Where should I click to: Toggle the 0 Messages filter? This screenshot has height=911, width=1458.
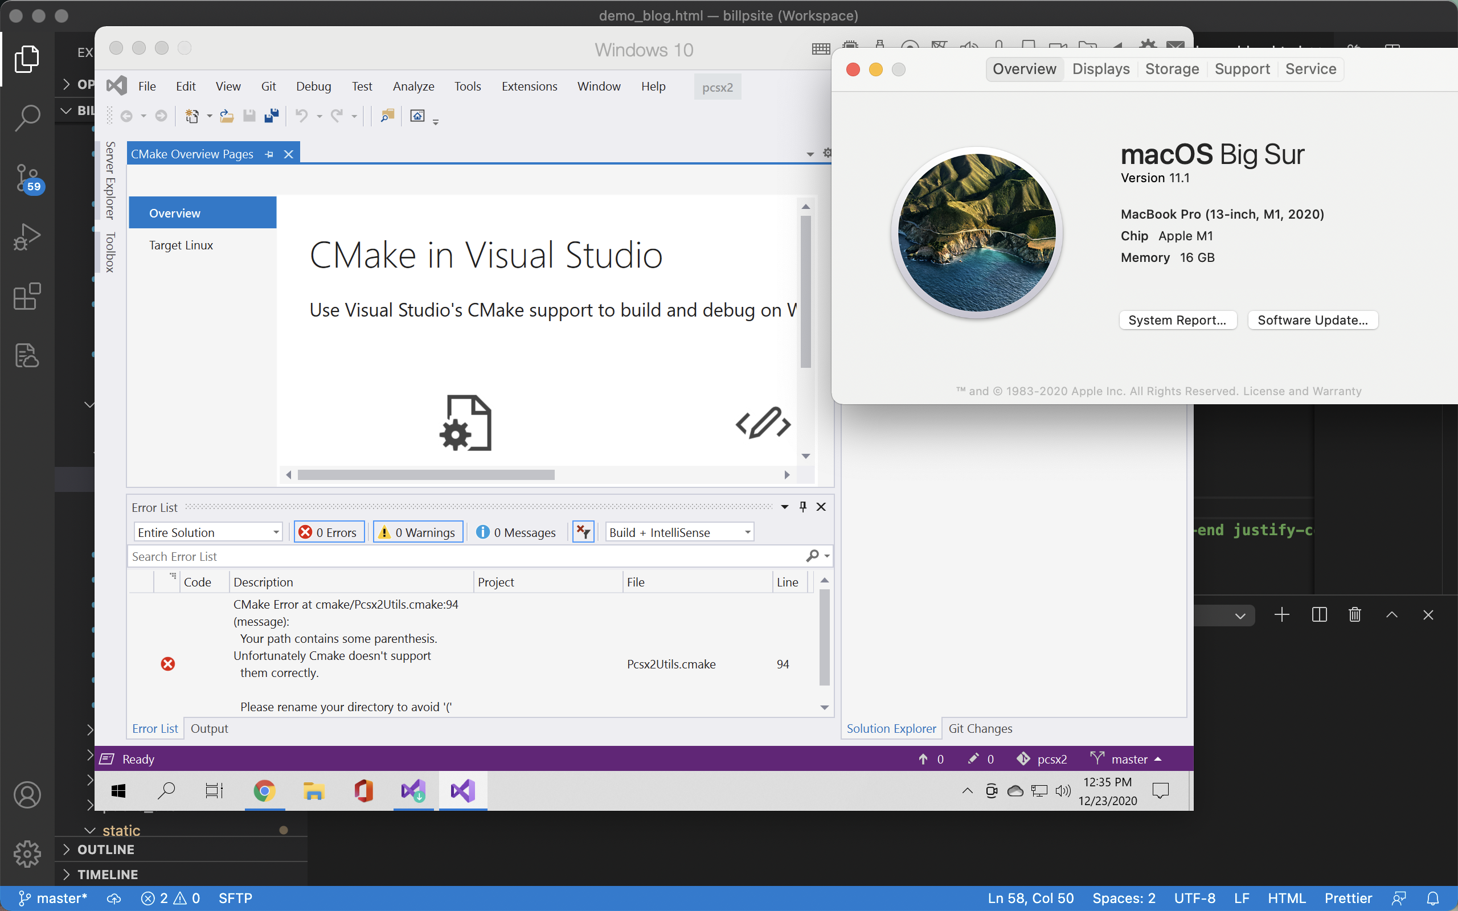point(517,532)
